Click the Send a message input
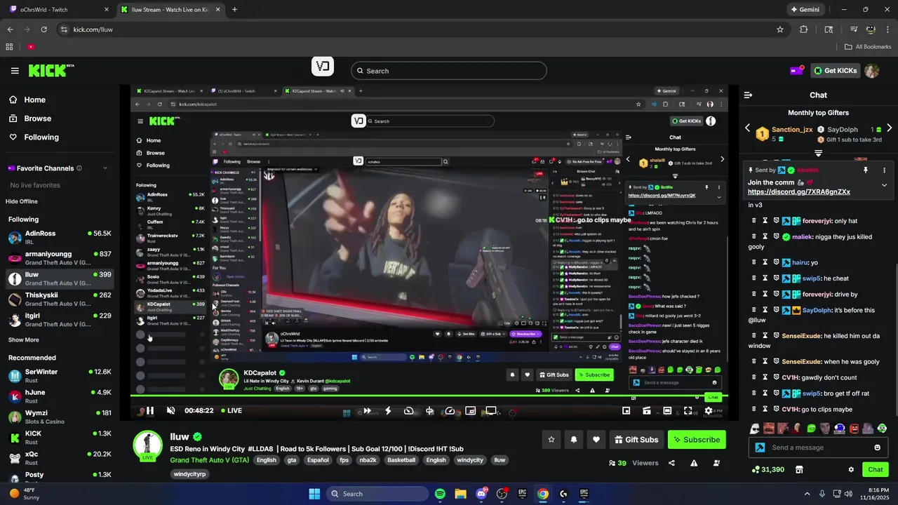The width and height of the screenshot is (898, 505). [x=818, y=447]
